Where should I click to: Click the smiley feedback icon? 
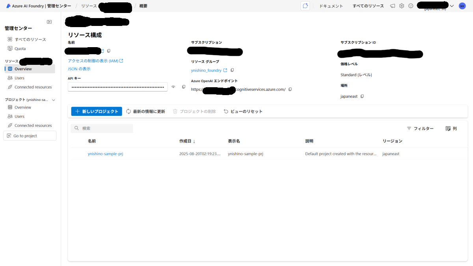(x=411, y=6)
